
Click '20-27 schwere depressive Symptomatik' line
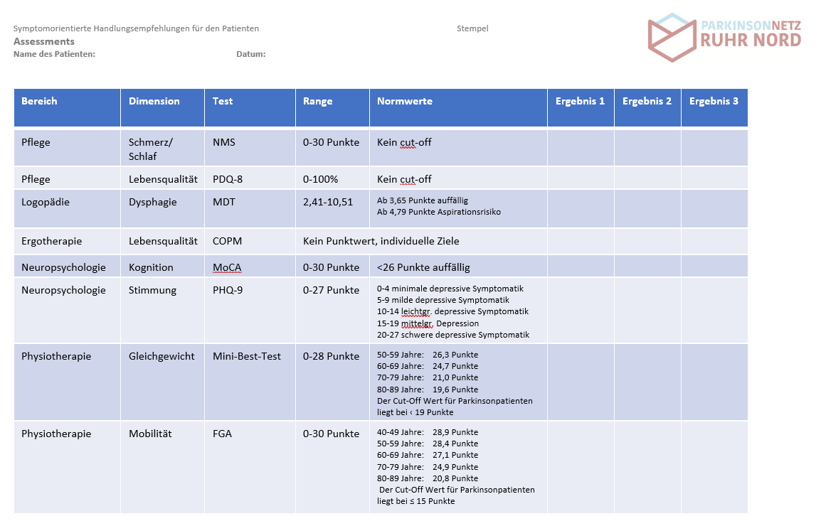point(453,335)
